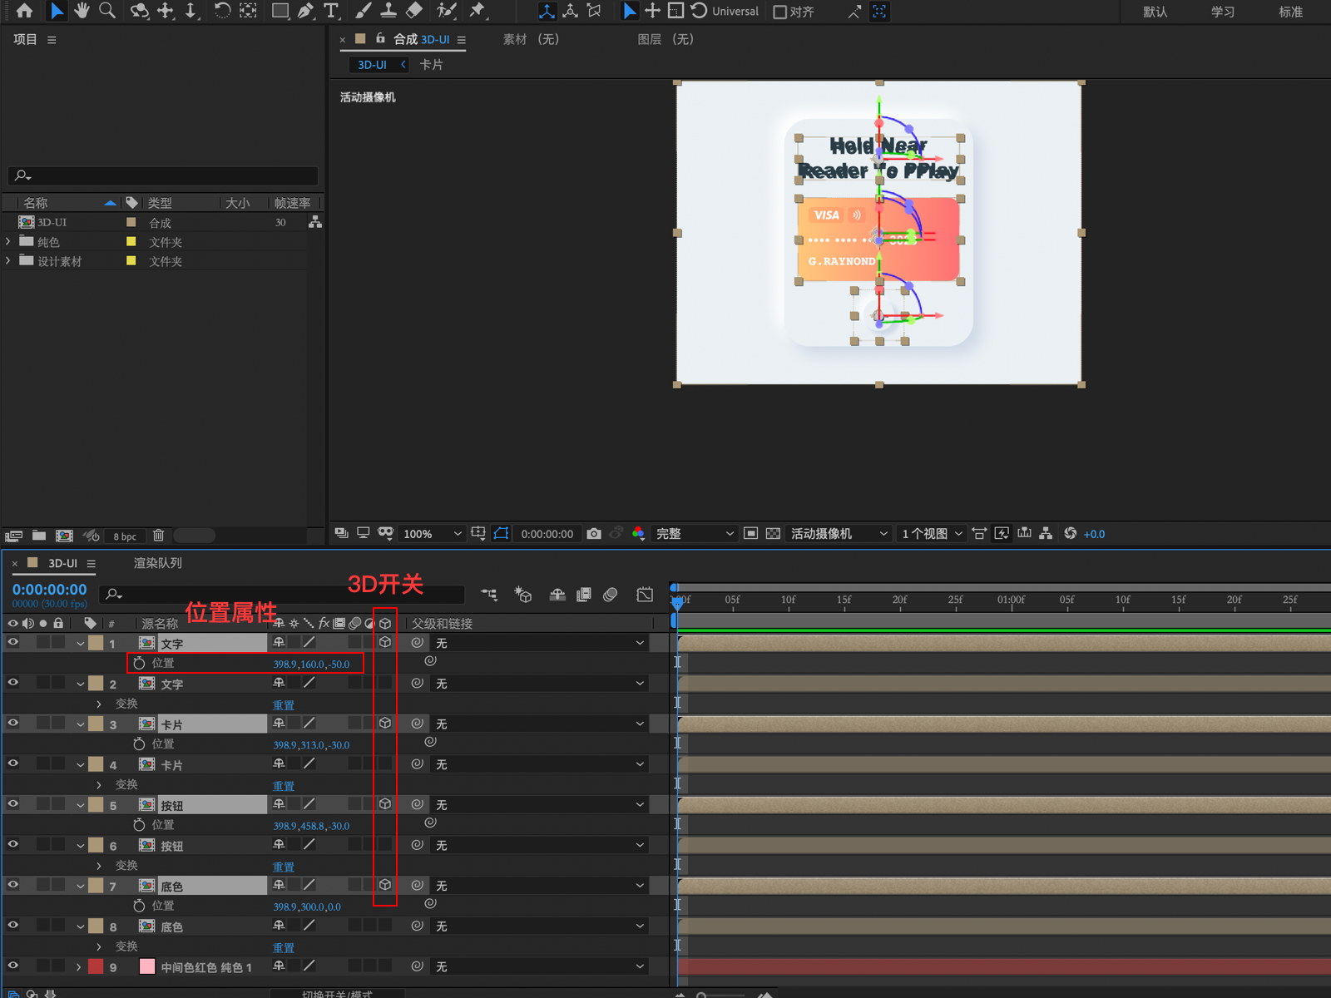Screen dimensions: 1331x998
Task: Delete selected project item with trash icon
Action: coord(159,536)
